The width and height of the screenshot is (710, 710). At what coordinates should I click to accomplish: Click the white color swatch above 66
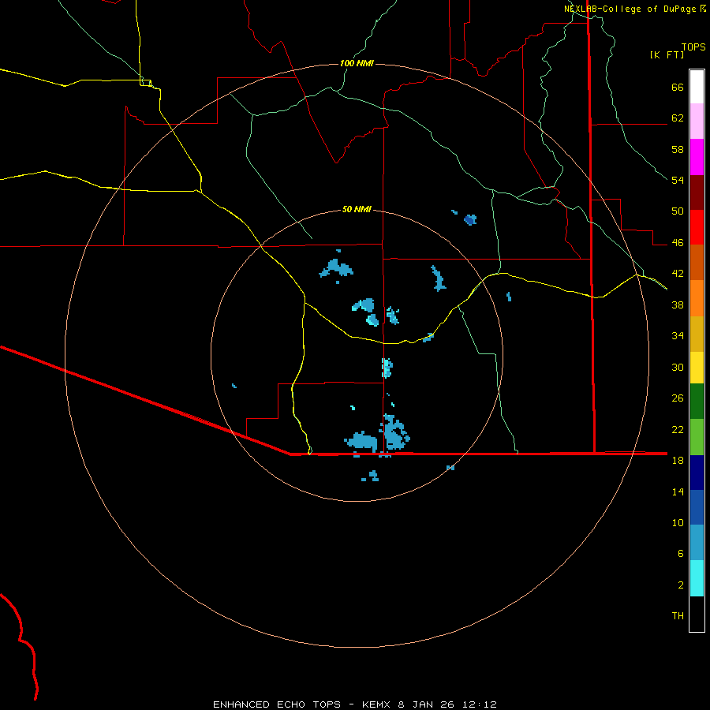point(697,87)
